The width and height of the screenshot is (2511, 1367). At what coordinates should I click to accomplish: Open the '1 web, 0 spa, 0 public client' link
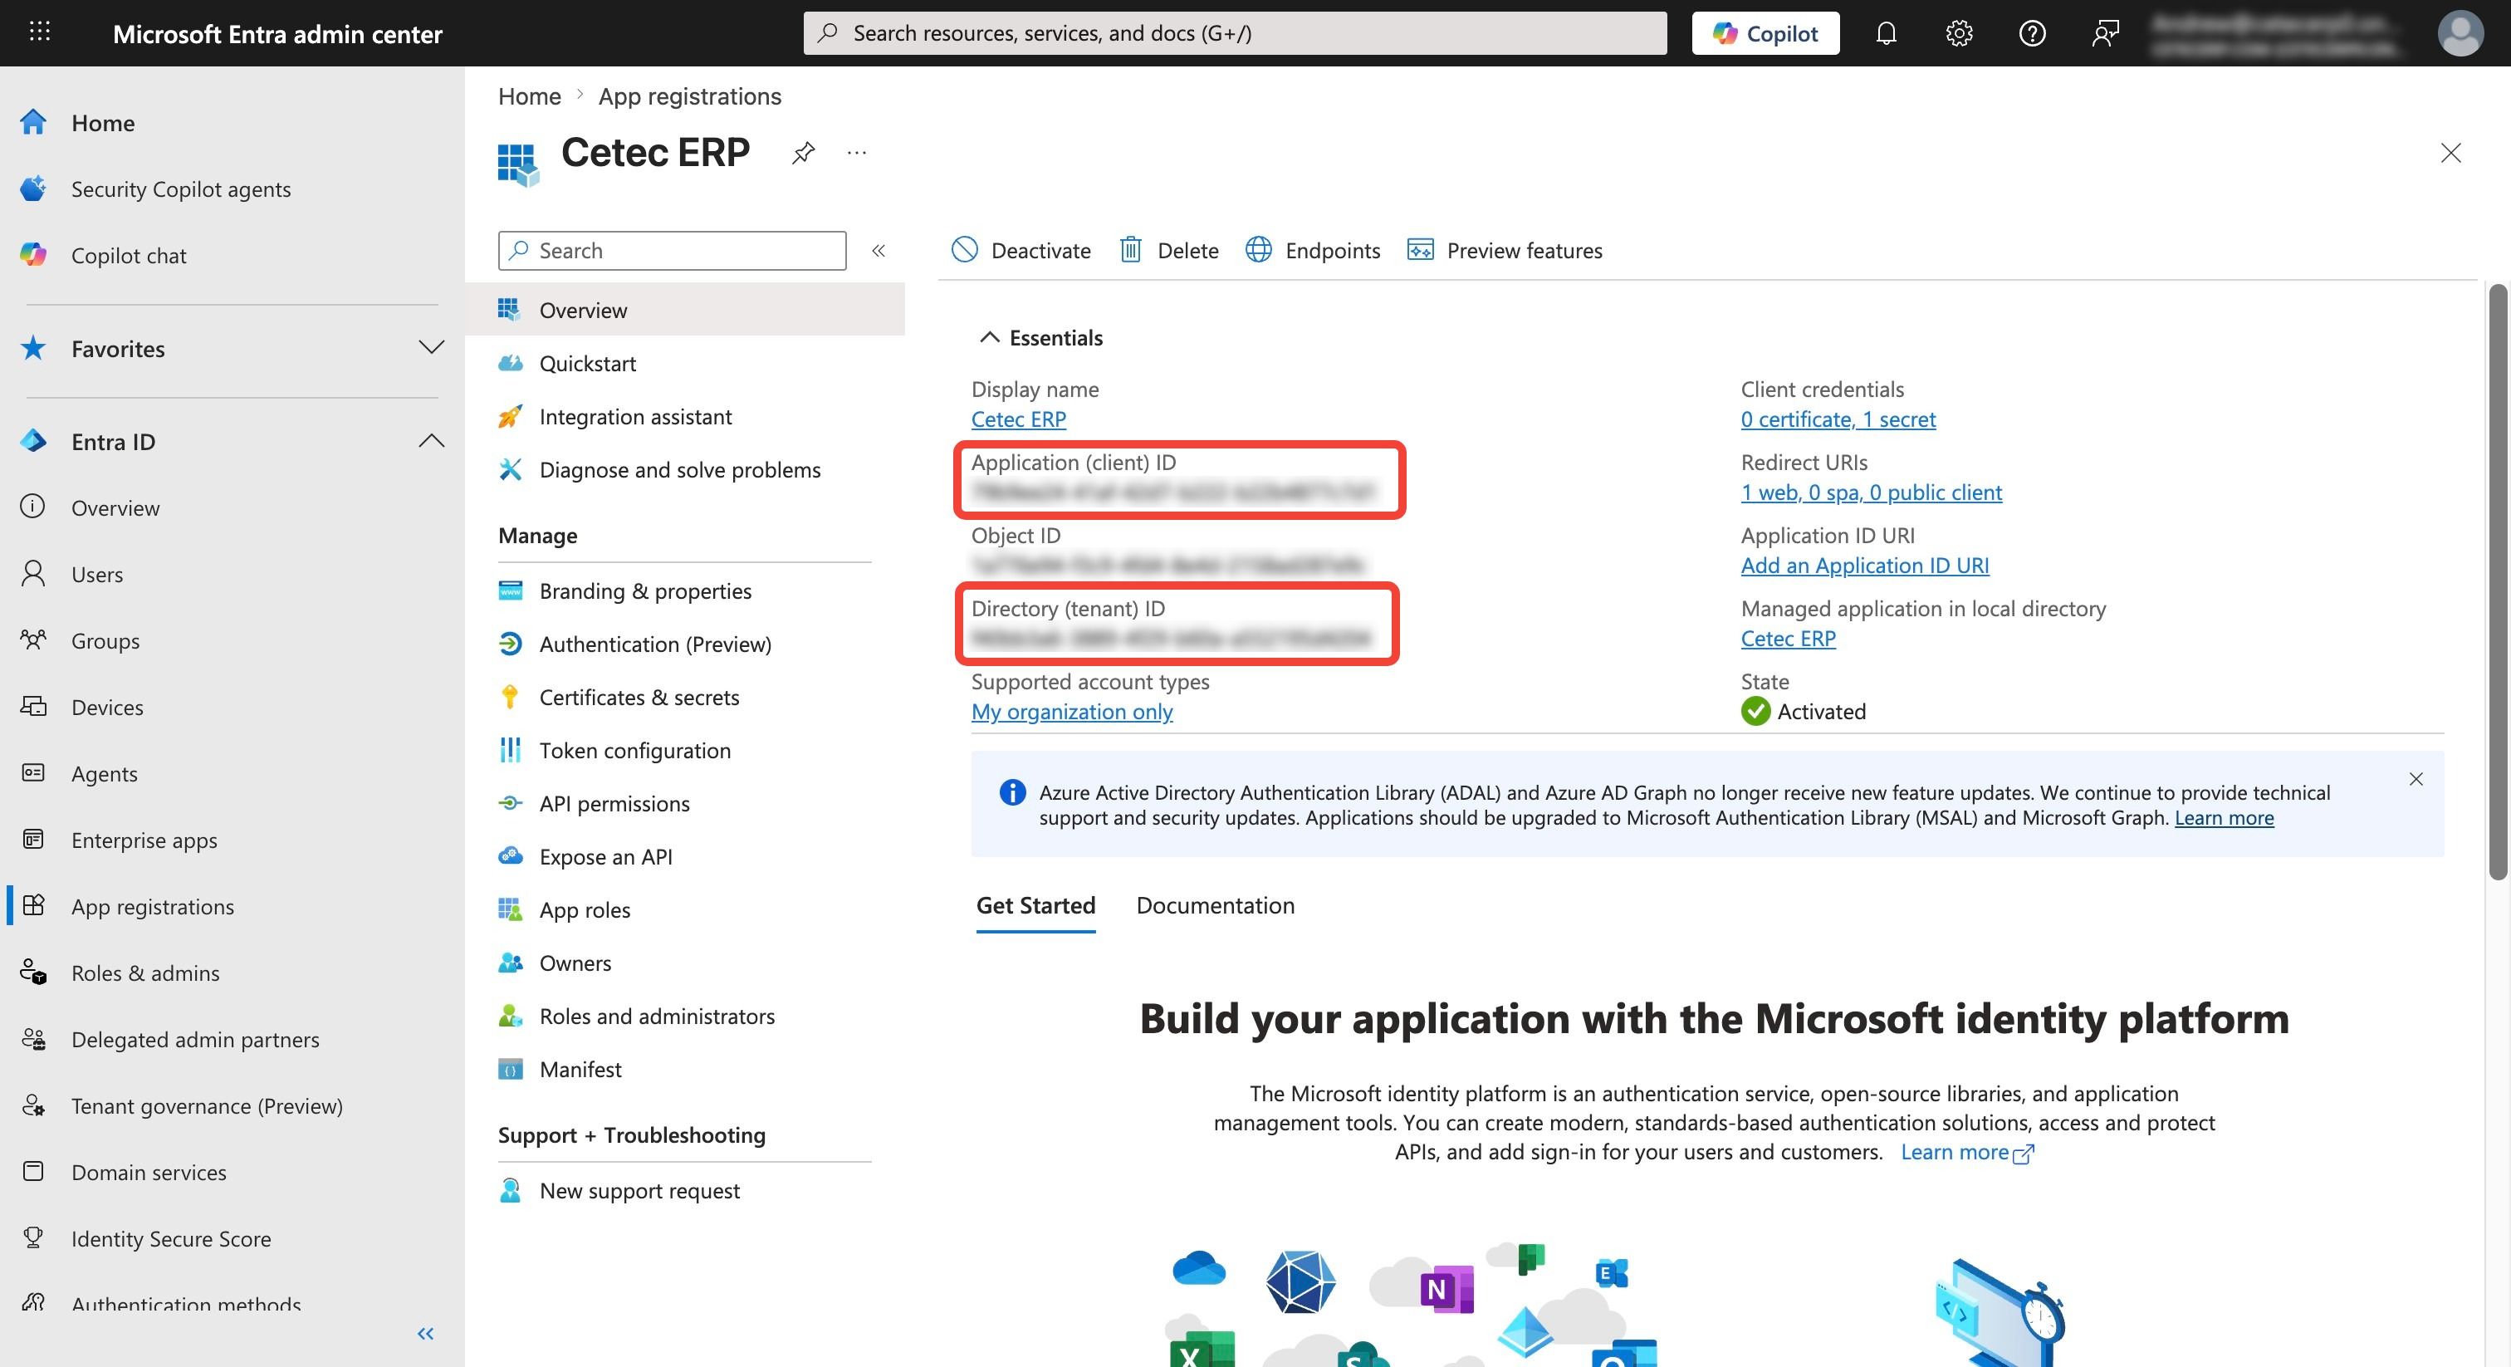(x=1872, y=492)
